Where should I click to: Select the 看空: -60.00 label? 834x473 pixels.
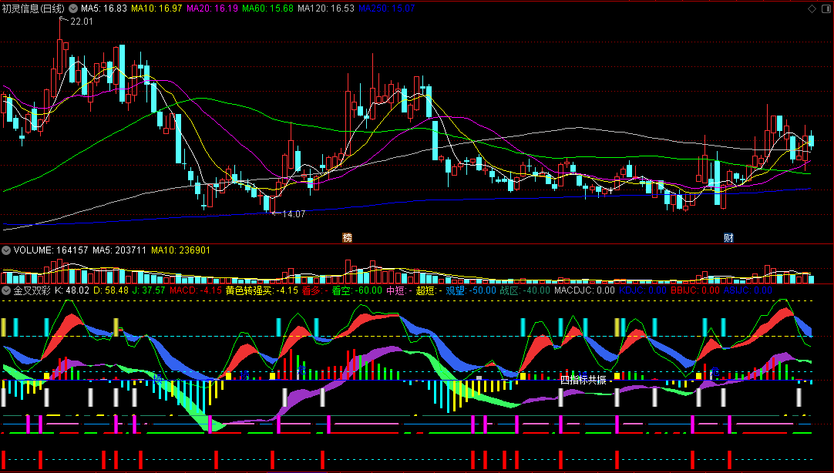point(357,290)
